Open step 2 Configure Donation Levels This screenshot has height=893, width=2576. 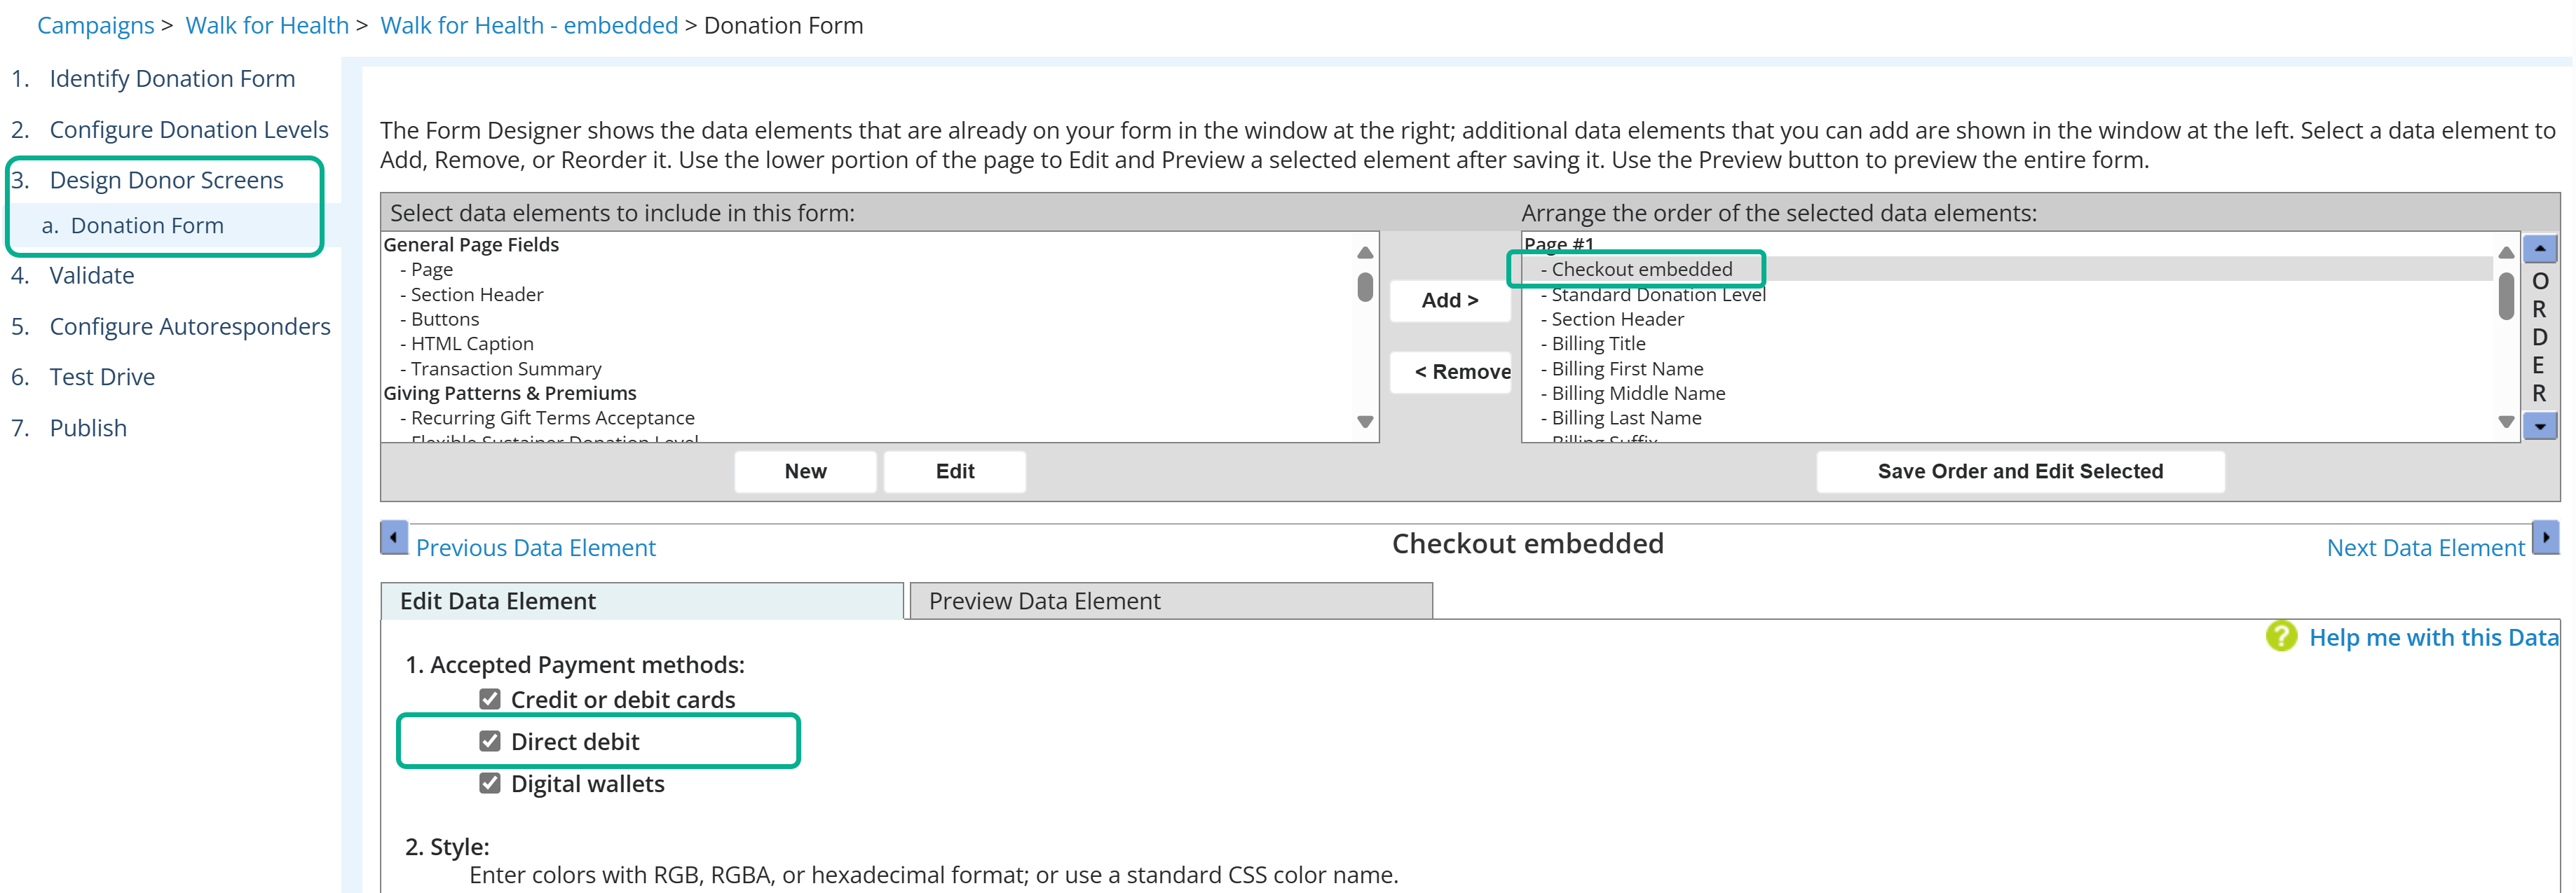189,130
